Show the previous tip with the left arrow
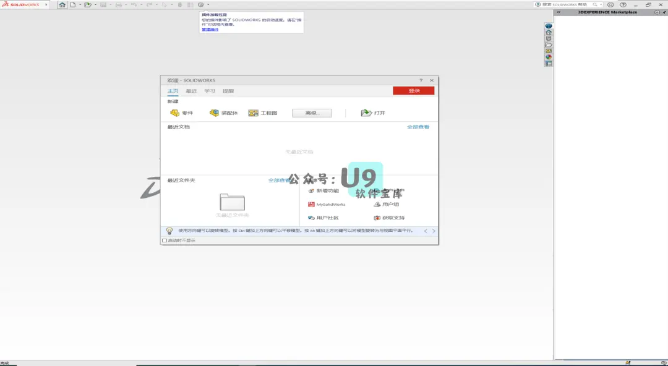The image size is (668, 366). pos(425,231)
